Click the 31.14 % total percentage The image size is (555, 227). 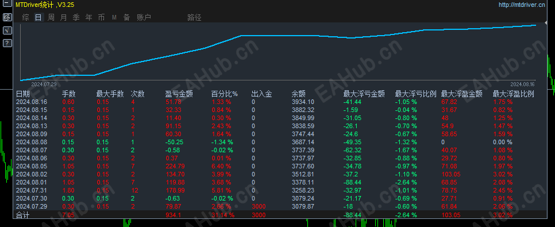pos(223,214)
